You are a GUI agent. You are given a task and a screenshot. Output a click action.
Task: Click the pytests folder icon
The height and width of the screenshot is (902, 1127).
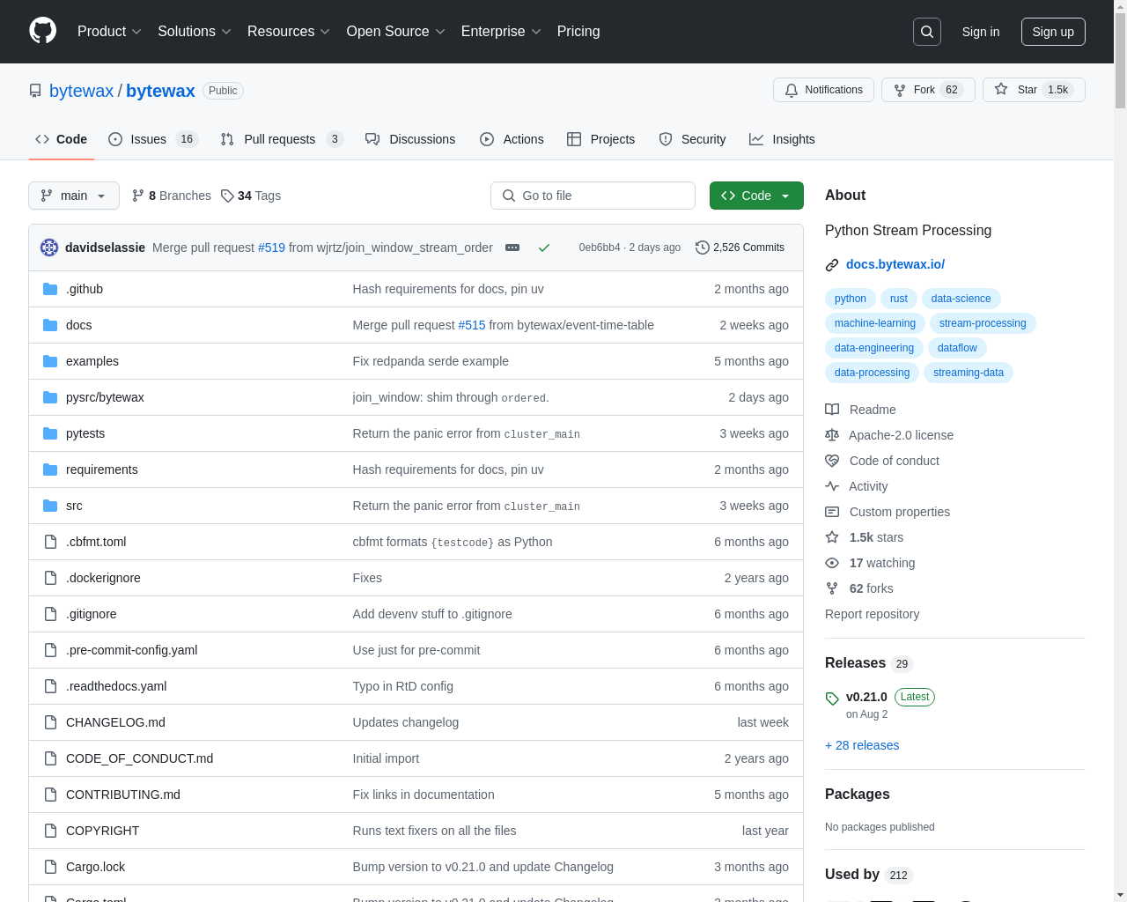pyautogui.click(x=50, y=433)
